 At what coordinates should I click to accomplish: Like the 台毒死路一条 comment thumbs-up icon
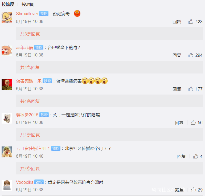tap(191, 89)
